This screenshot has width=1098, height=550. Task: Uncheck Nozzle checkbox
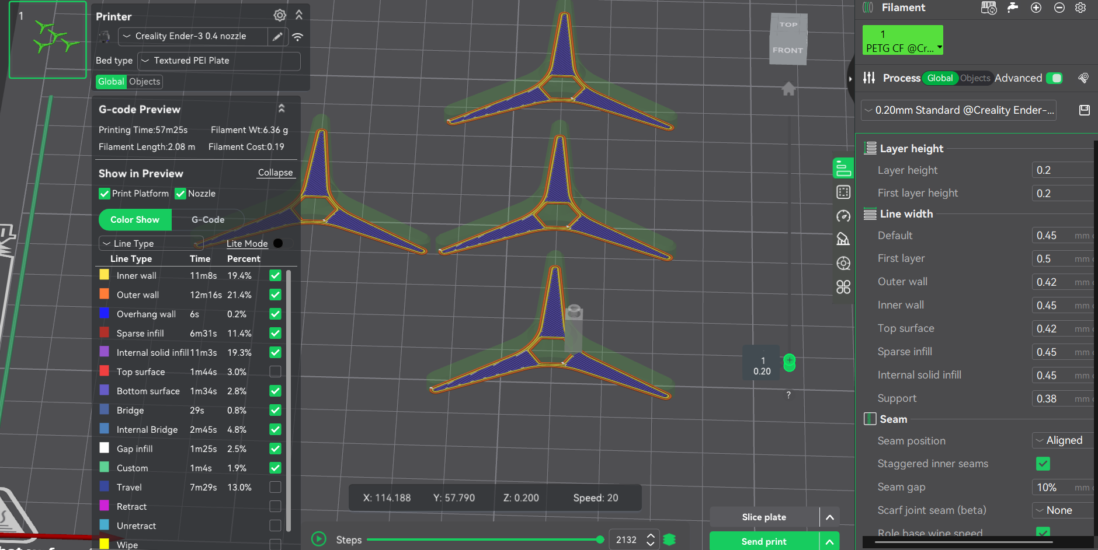(180, 194)
